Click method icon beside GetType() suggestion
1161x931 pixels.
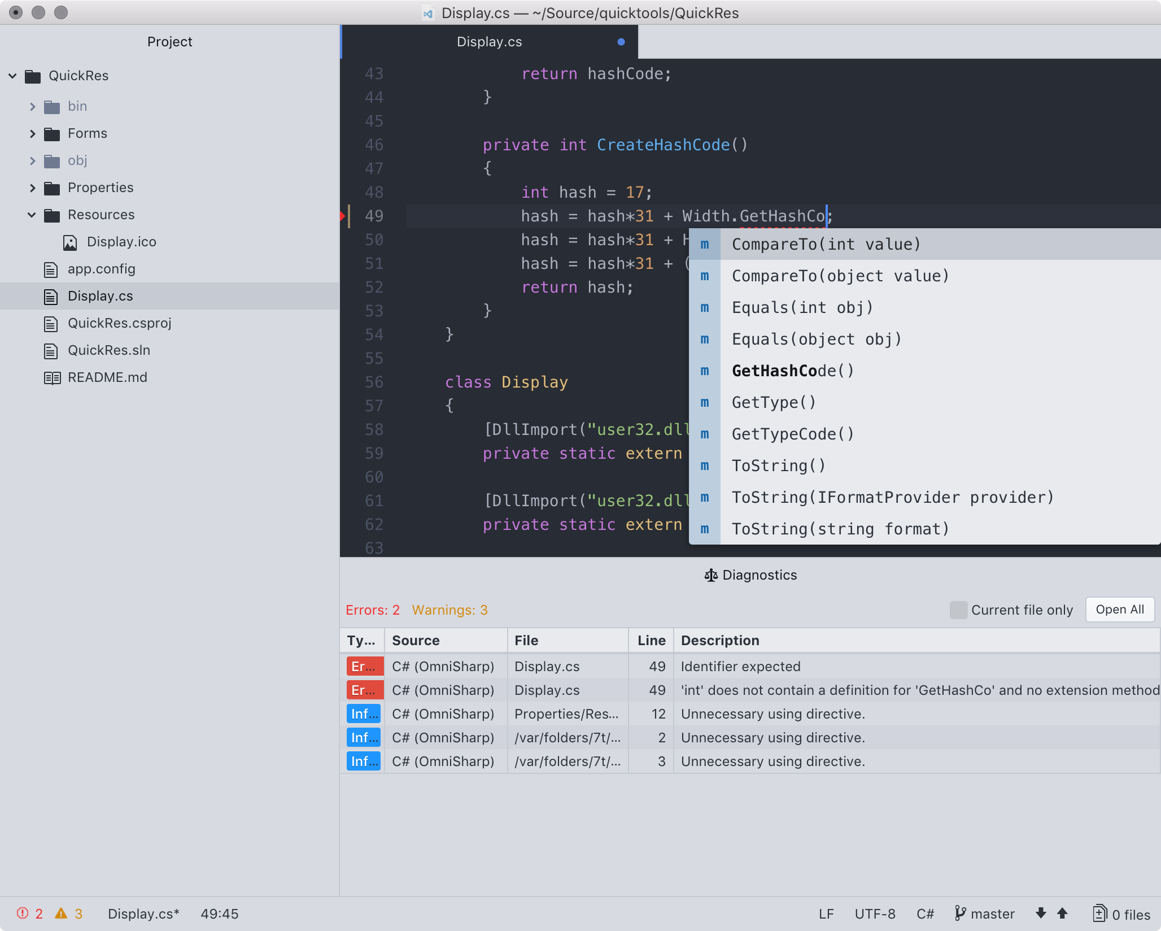[x=705, y=402]
